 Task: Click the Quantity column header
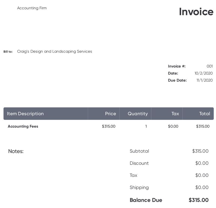coord(138,114)
